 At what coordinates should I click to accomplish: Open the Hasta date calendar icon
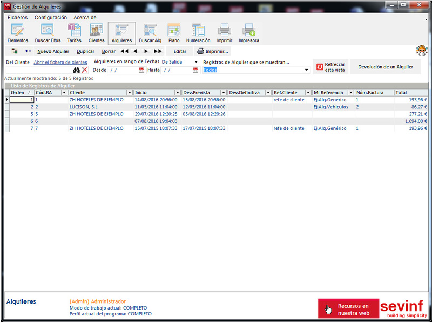pos(195,70)
